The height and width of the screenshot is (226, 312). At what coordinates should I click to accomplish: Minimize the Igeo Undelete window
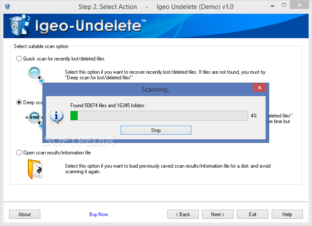click(x=273, y=6)
